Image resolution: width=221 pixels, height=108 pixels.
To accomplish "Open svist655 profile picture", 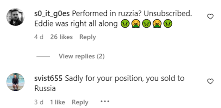I will coord(15,82).
